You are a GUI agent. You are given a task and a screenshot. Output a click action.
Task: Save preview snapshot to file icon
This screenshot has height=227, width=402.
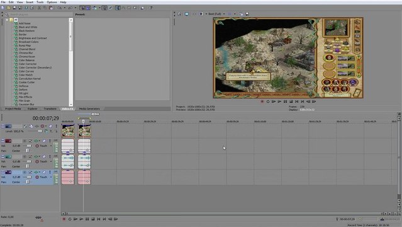point(247,14)
